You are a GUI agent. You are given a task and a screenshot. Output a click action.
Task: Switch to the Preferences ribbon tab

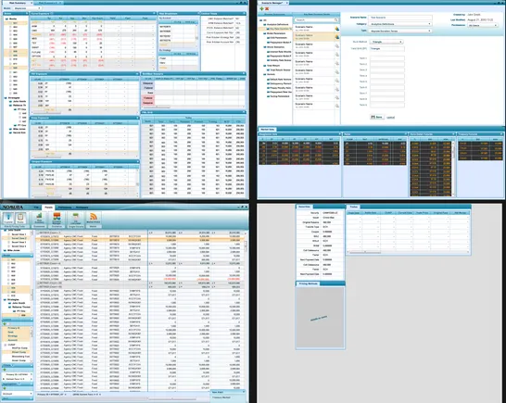point(65,208)
